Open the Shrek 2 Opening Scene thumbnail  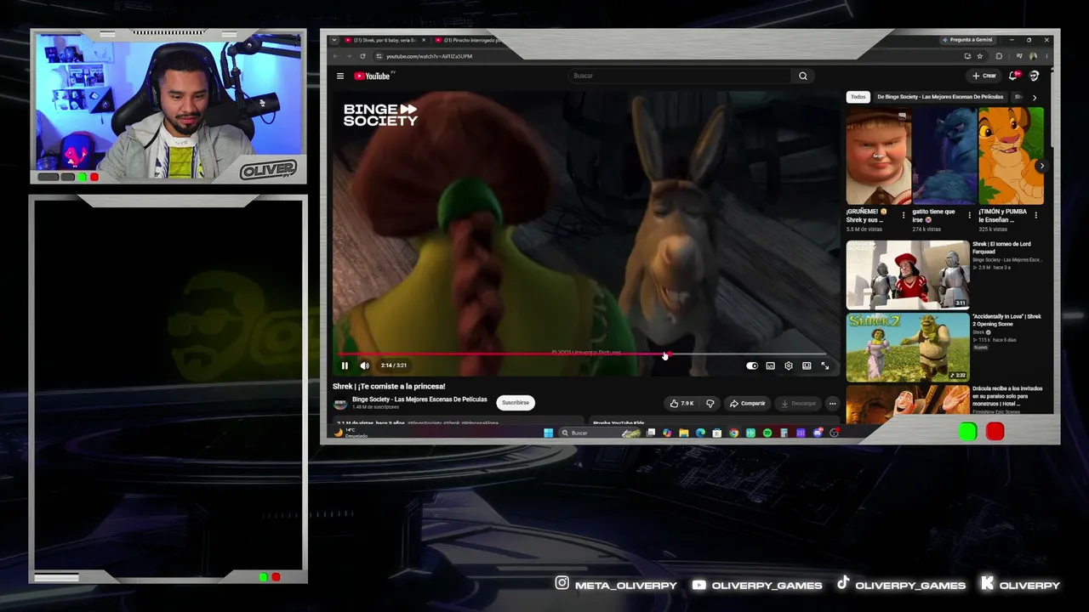tap(908, 347)
